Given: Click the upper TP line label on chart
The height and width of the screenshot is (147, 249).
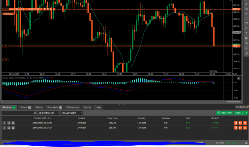Looking at the screenshot, I should point(6,46).
